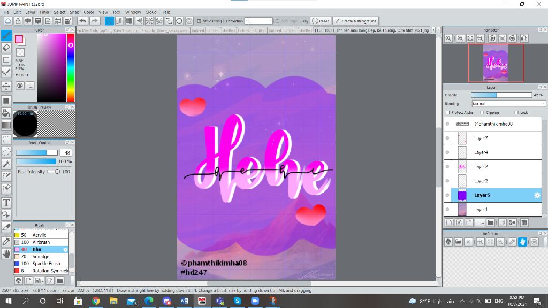The image size is (548, 308).
Task: Click Fit to window in Navigator
Action: (x=470, y=38)
